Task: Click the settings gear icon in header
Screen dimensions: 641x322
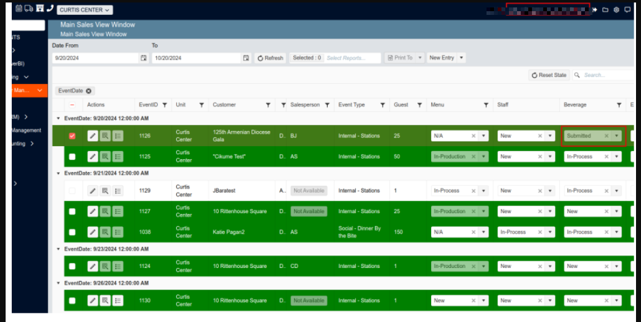Action: [616, 9]
